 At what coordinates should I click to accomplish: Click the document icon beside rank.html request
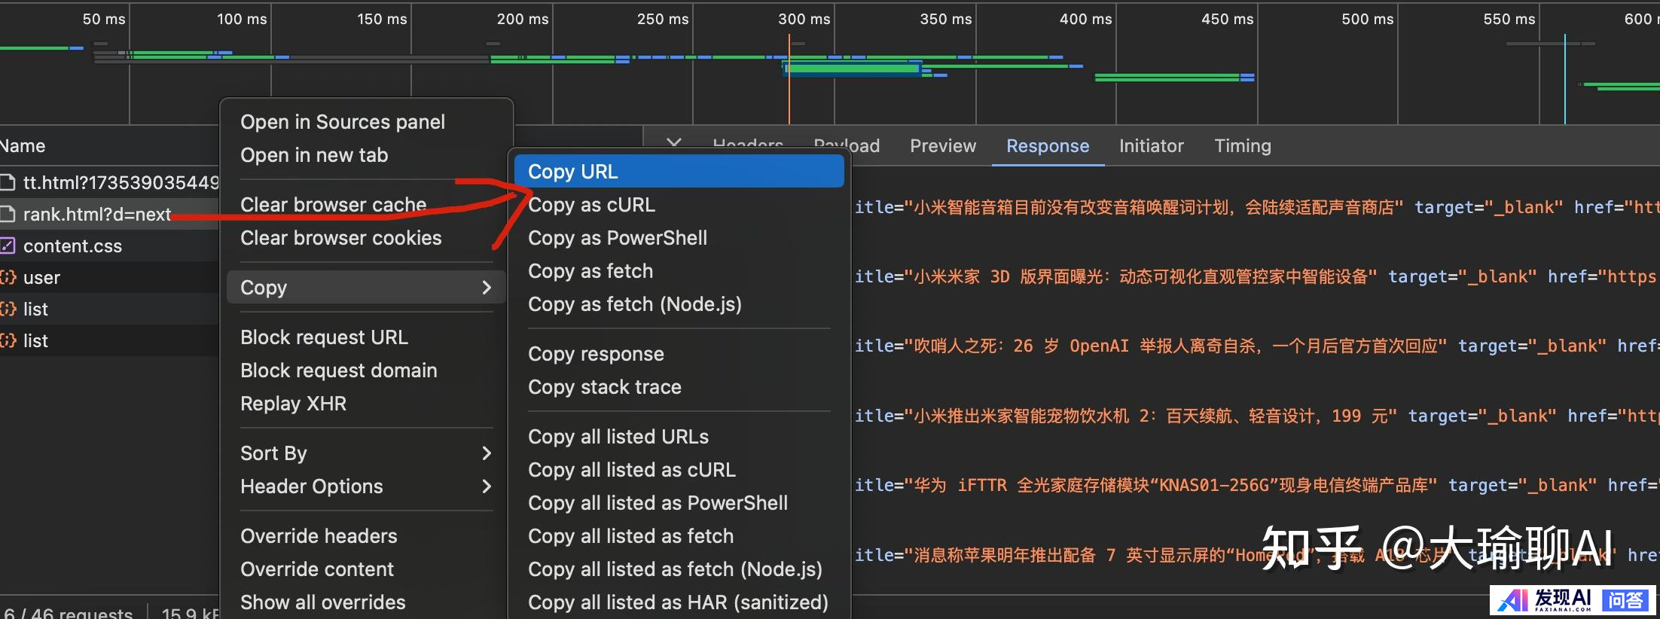(x=8, y=214)
